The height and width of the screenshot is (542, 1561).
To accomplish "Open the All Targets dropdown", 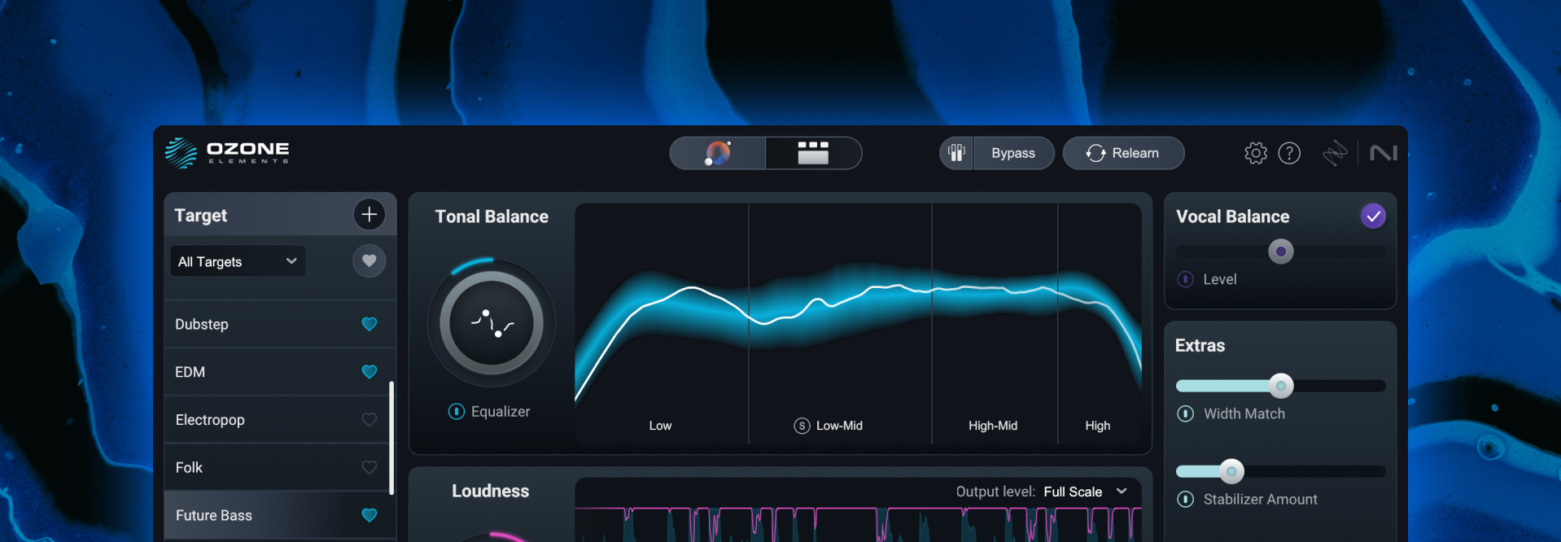I will pyautogui.click(x=238, y=261).
